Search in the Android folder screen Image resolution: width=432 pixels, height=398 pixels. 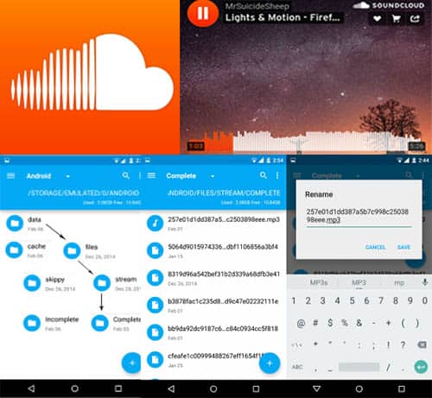click(x=125, y=175)
